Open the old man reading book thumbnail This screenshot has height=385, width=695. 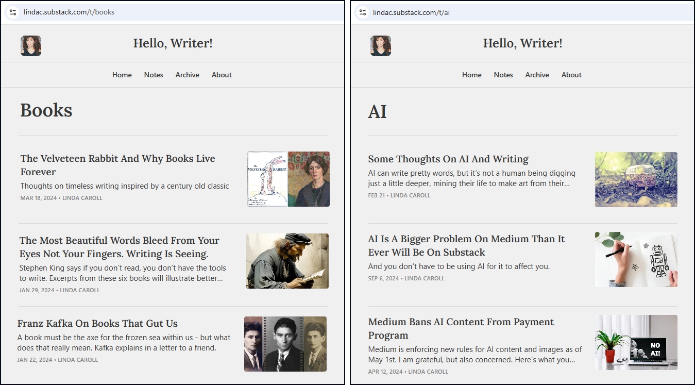[x=287, y=261]
